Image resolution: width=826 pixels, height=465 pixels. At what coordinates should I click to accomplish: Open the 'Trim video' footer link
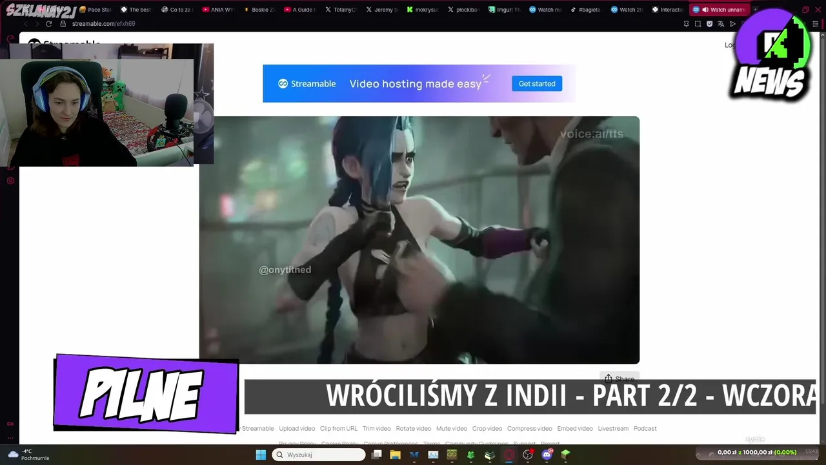click(377, 428)
